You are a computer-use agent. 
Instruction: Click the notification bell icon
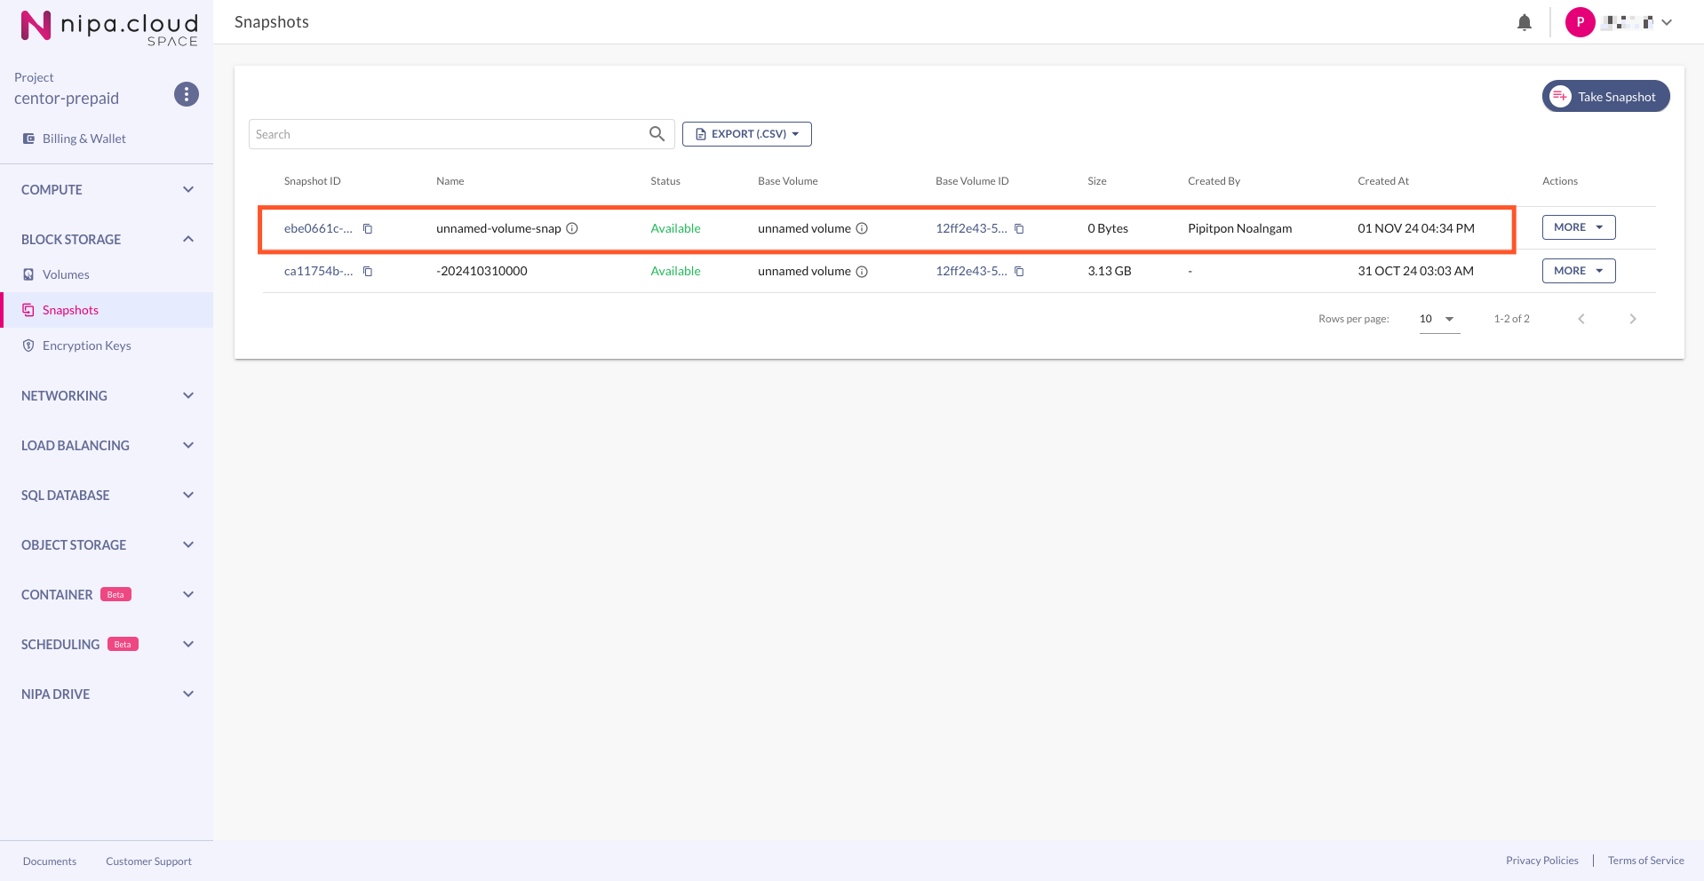pos(1524,23)
